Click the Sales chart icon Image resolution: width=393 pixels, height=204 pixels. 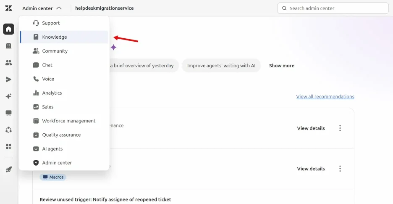coord(36,107)
